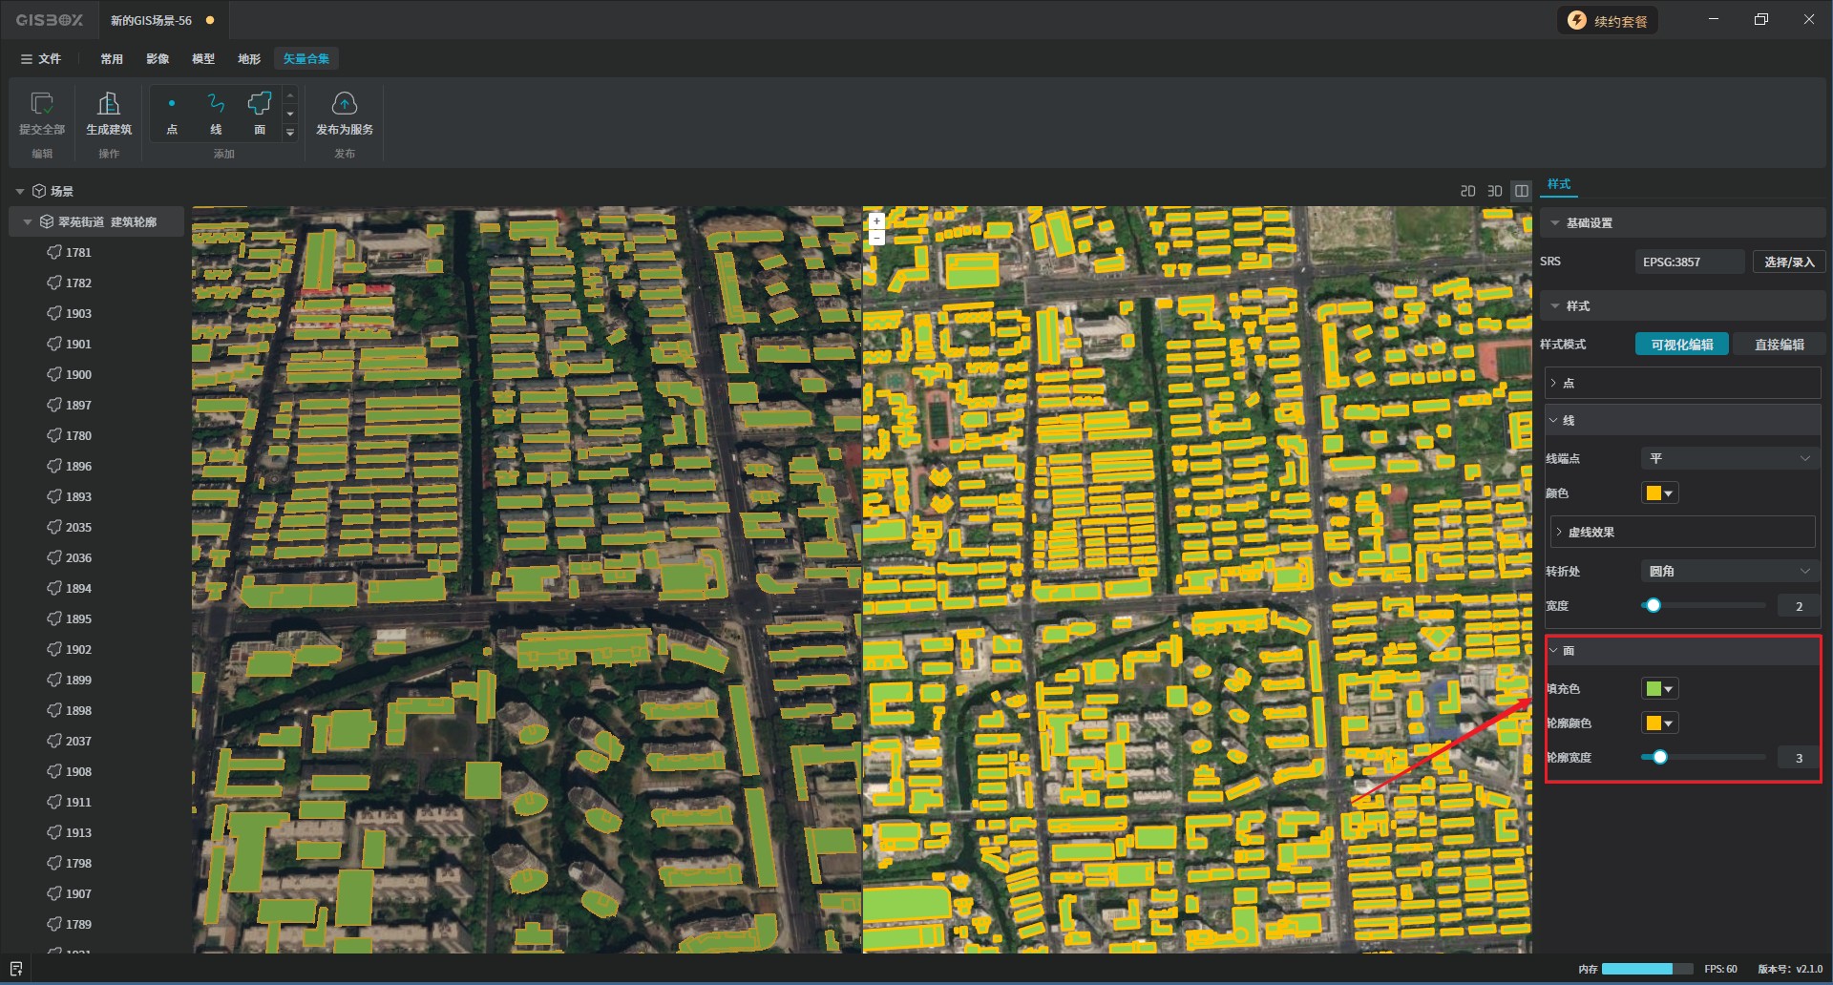Select the 线 line drawing tool
Image resolution: width=1833 pixels, height=985 pixels.
216,104
